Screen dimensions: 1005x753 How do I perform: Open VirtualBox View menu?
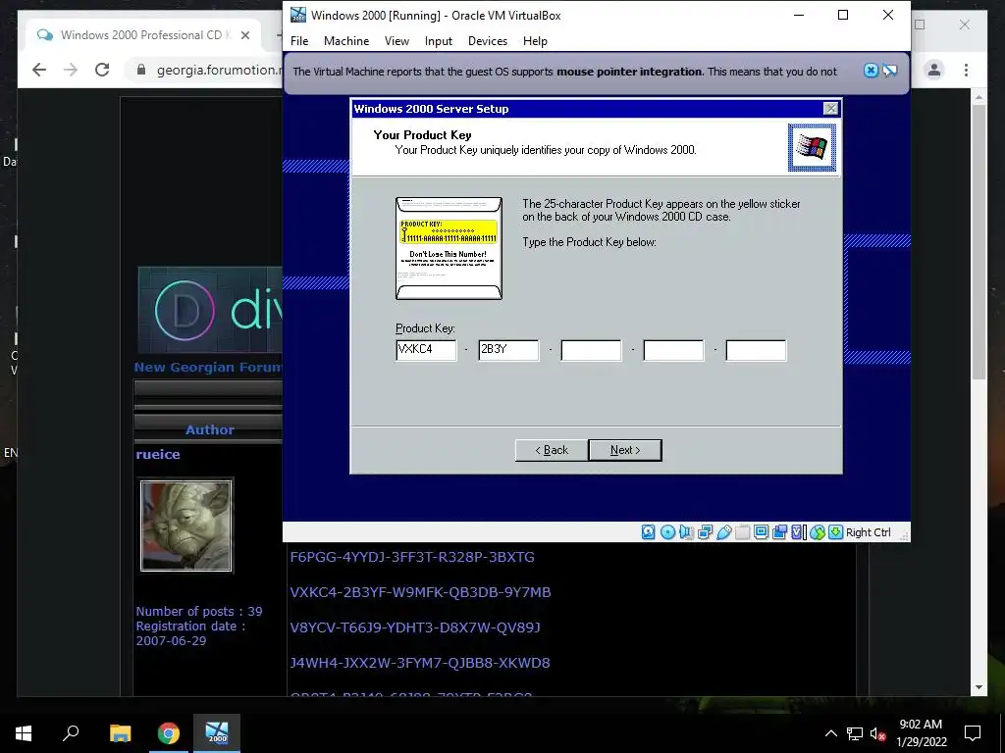point(397,41)
